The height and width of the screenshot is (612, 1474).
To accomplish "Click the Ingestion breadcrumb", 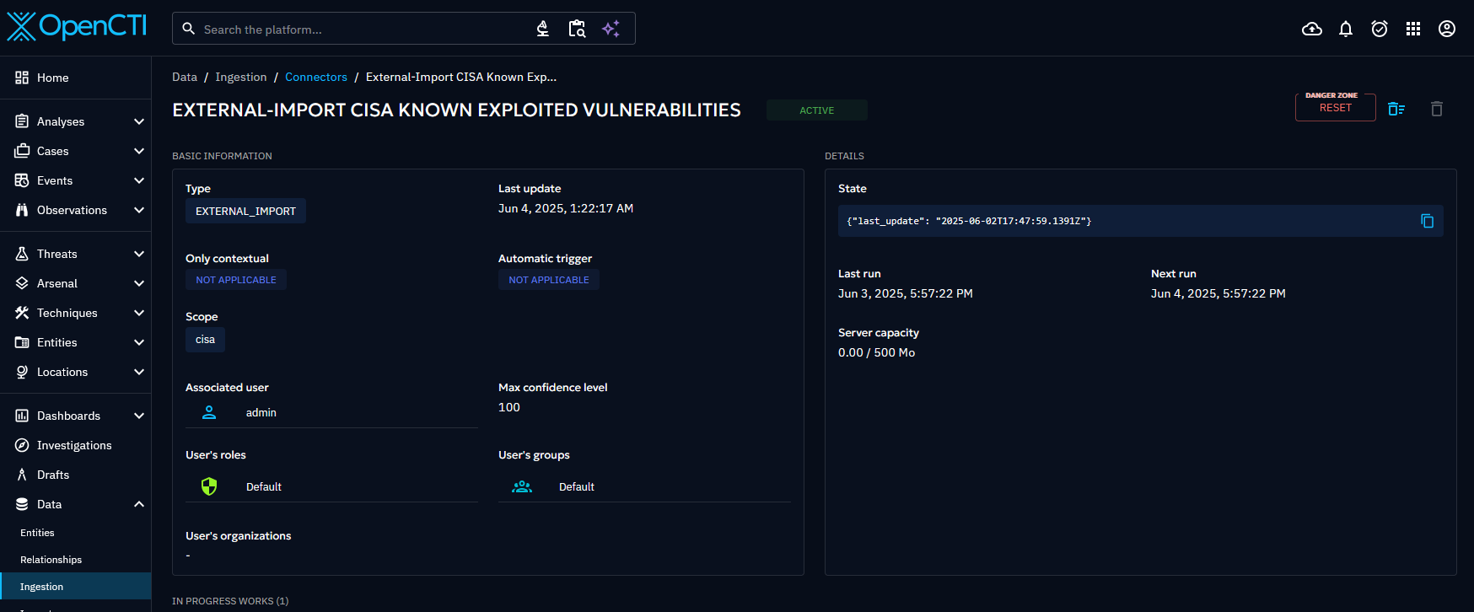I will [x=241, y=77].
